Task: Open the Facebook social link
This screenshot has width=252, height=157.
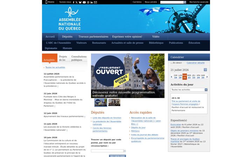Action: (x=73, y=2)
